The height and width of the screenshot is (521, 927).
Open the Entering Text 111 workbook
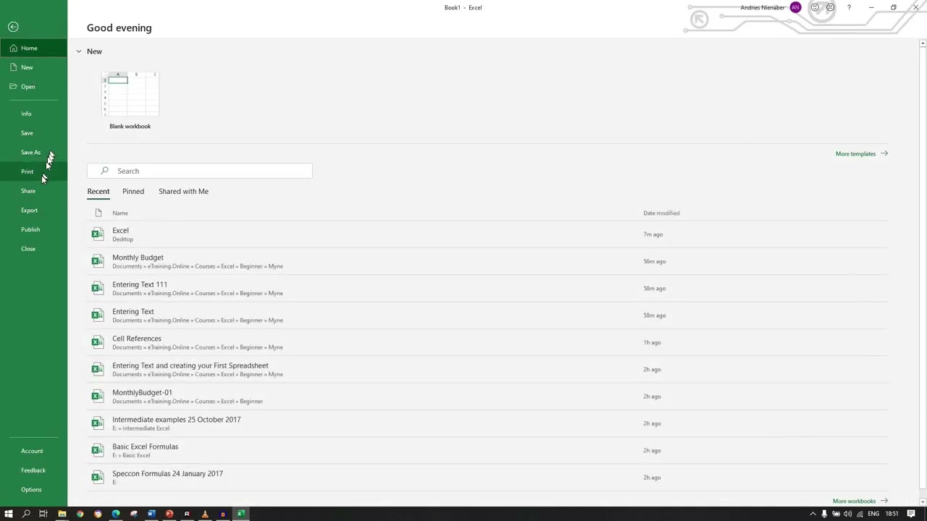pyautogui.click(x=487, y=288)
